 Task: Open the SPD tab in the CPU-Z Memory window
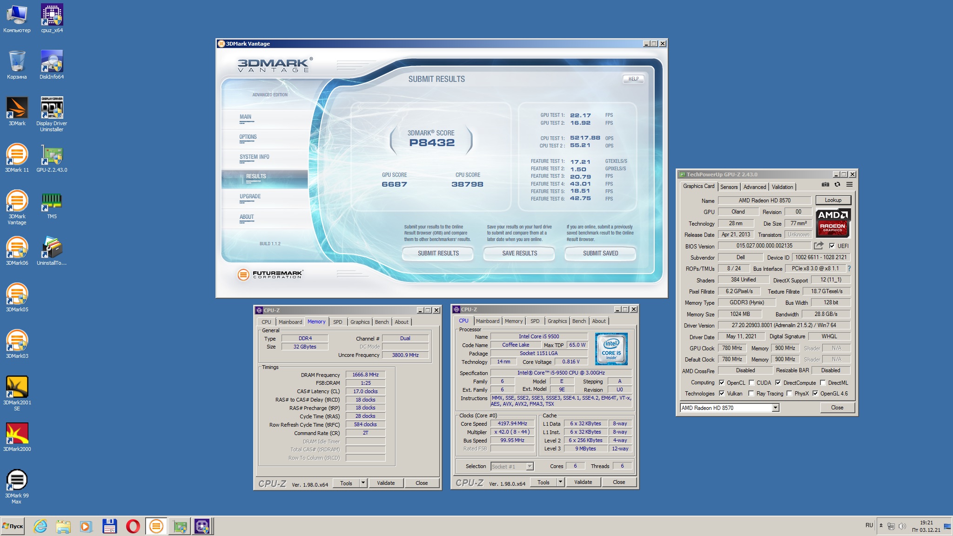coord(338,322)
